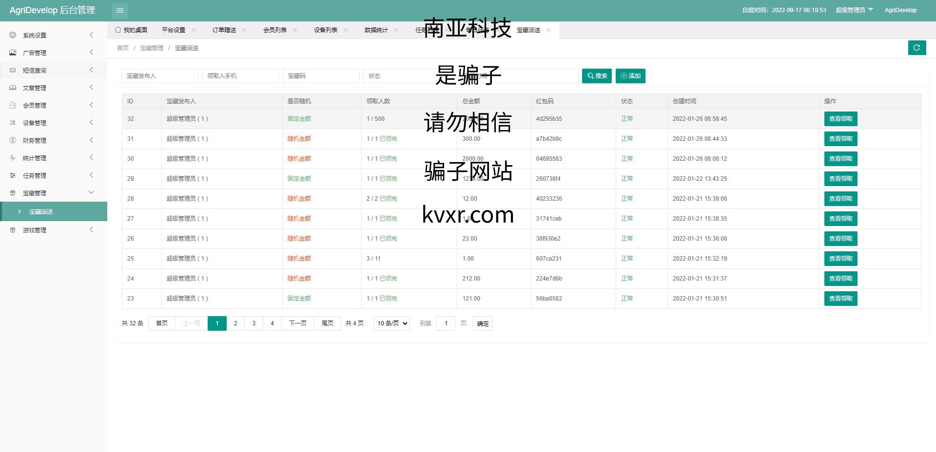The image size is (936, 452).
Task: Focus the 宝藏码 search field
Action: pyautogui.click(x=321, y=76)
